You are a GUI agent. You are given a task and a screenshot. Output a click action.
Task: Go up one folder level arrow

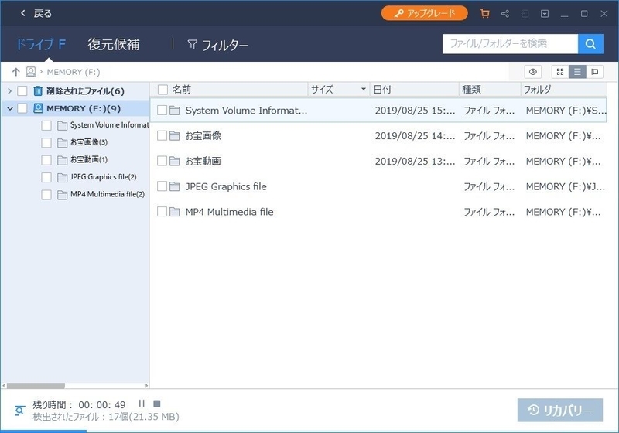15,72
